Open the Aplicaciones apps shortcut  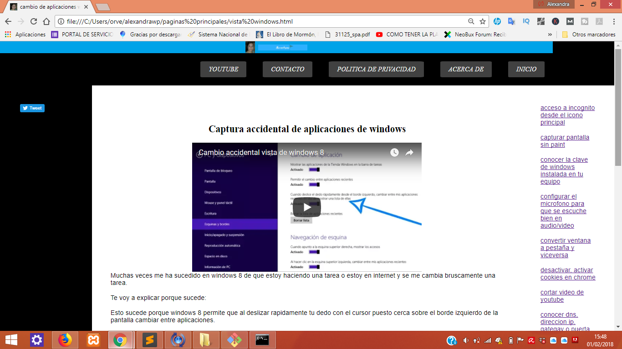25,34
